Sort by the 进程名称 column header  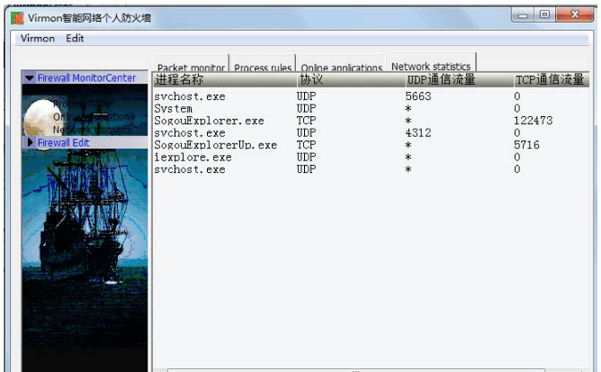tap(225, 79)
